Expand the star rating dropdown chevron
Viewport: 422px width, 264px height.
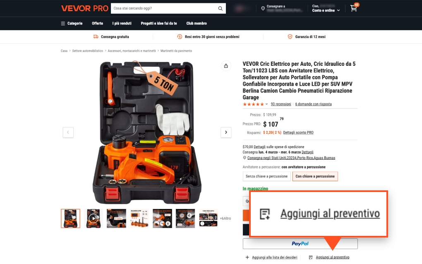[266, 104]
